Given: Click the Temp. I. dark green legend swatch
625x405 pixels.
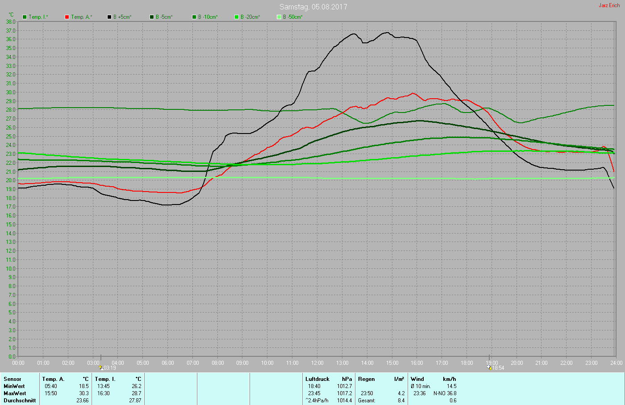Looking at the screenshot, I should point(25,17).
